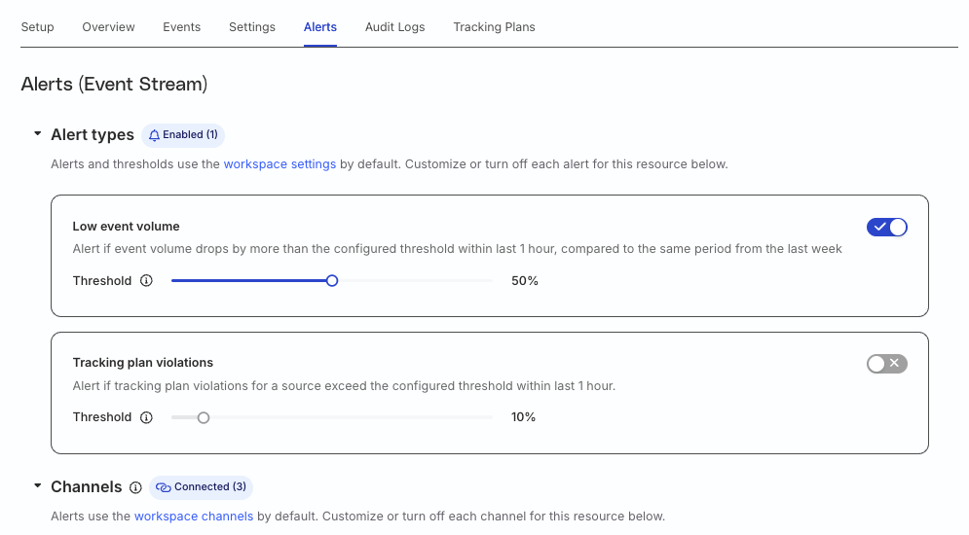Click the Low event volume threshold slider handle

[332, 281]
